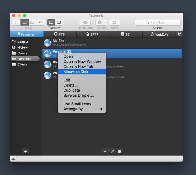Choose Delete… from the context menu
This screenshot has height=175, width=196.
click(x=82, y=85)
